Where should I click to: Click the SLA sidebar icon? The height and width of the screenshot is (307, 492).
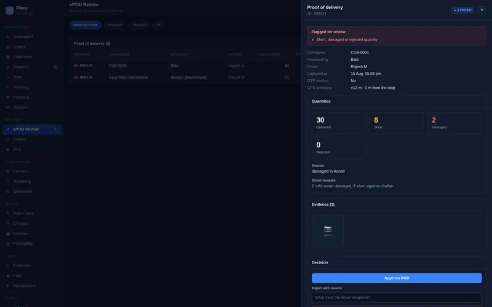(x=8, y=150)
